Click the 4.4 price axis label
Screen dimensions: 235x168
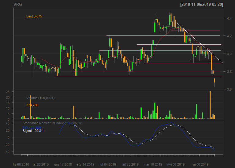(229, 18)
